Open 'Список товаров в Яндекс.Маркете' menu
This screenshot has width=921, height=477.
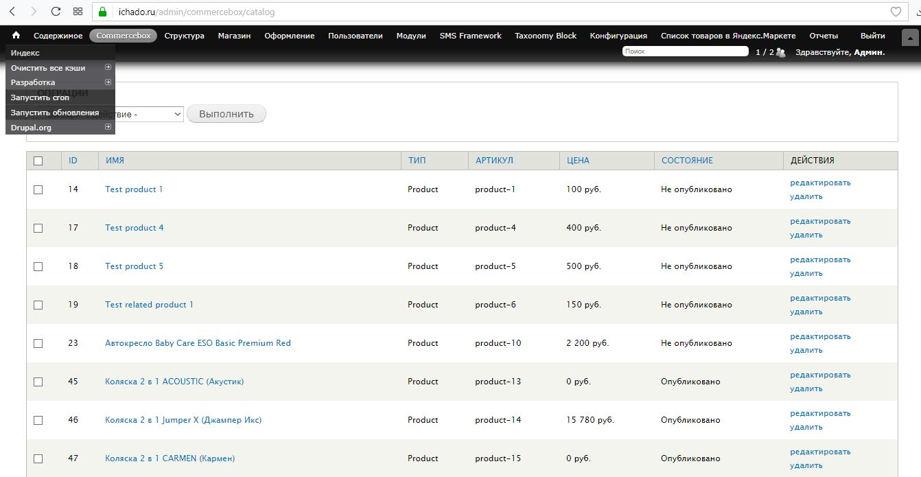[x=728, y=36]
